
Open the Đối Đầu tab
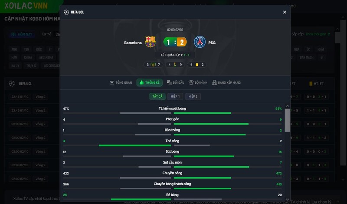[x=176, y=82]
